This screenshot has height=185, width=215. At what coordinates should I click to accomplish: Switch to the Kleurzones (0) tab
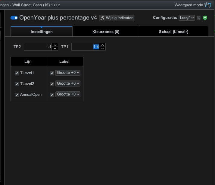click(x=106, y=32)
